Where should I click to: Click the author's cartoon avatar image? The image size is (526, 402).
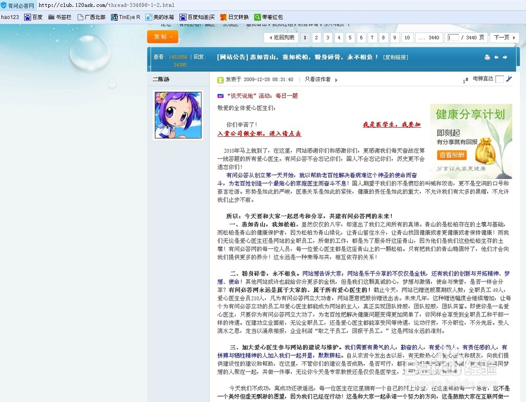tap(178, 115)
